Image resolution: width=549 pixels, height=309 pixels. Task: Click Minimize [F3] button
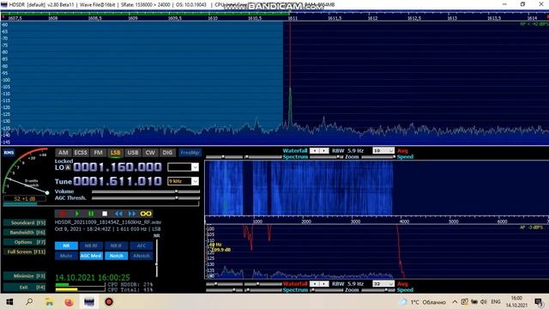click(25, 276)
